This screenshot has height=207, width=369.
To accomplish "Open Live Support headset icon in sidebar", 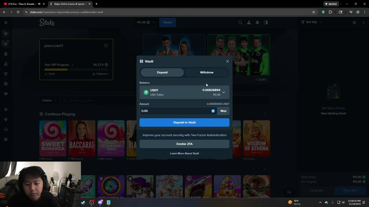I will (5, 129).
